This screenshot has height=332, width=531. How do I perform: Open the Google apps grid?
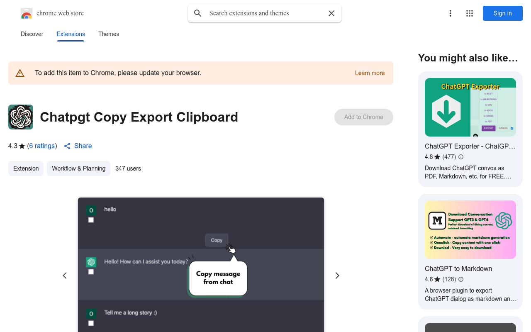tap(470, 13)
